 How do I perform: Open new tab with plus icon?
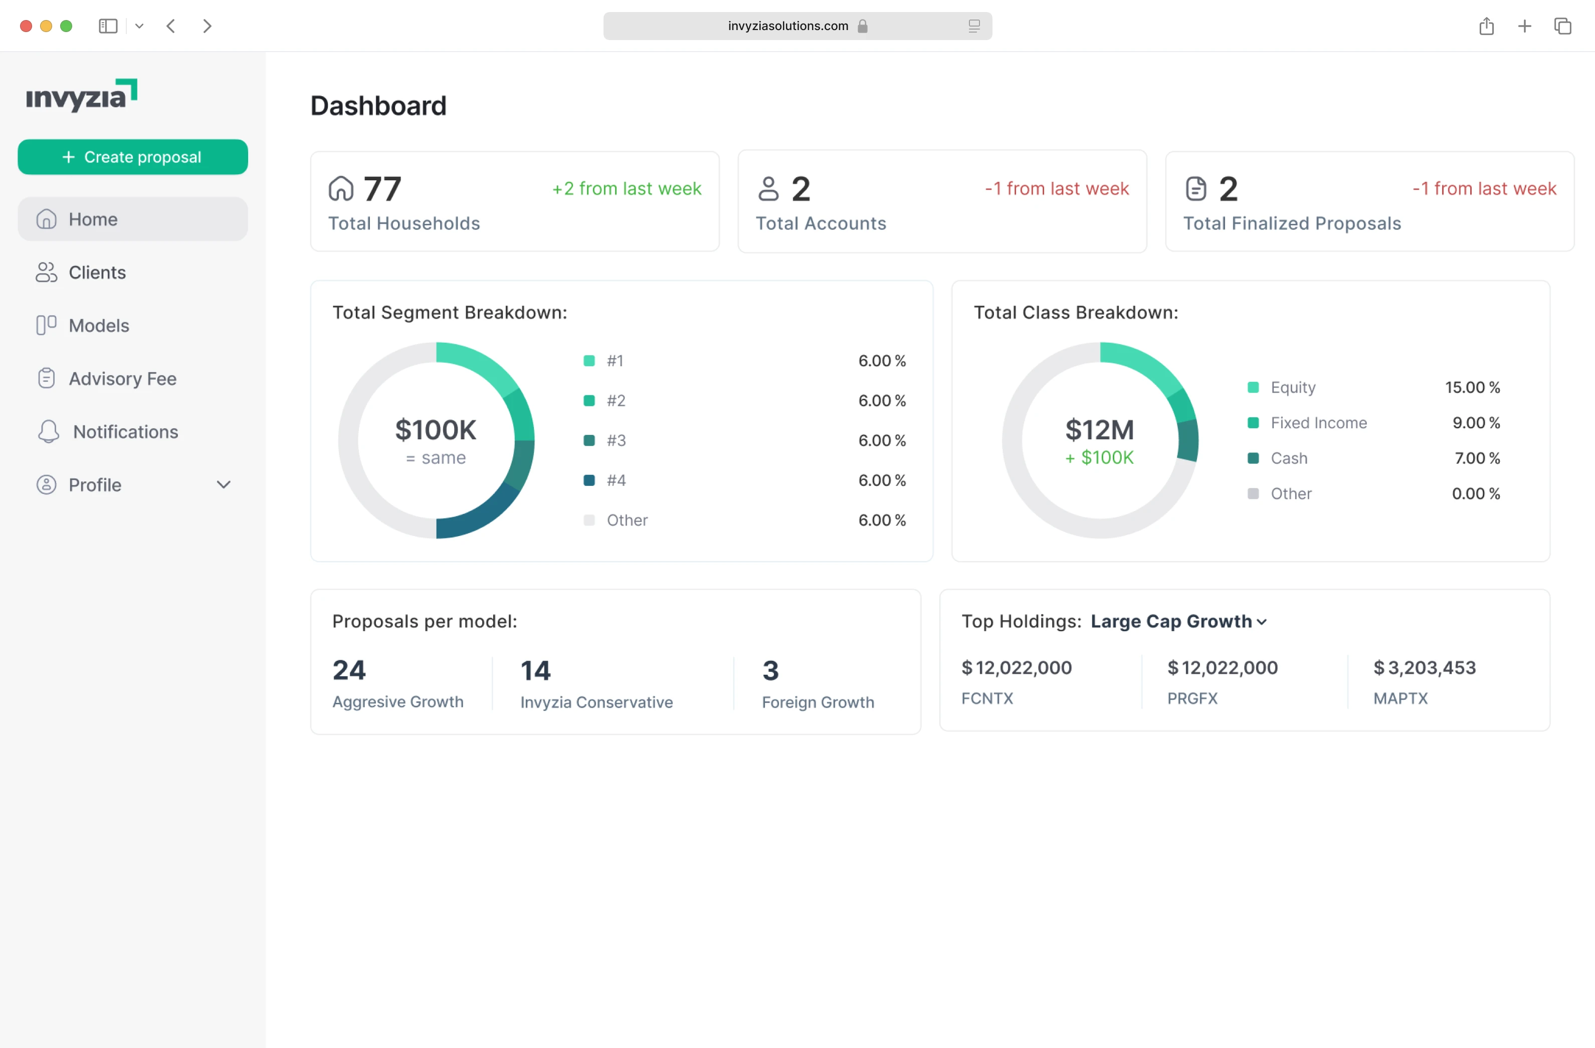click(x=1524, y=26)
